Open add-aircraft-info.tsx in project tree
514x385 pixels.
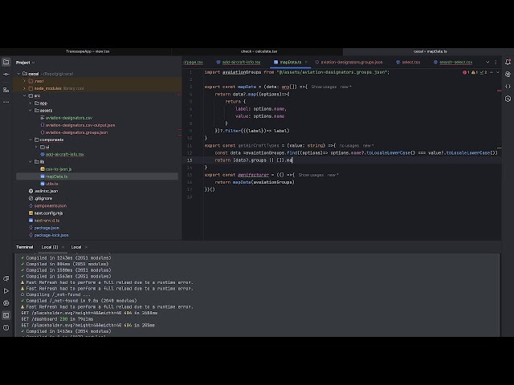[x=64, y=155]
